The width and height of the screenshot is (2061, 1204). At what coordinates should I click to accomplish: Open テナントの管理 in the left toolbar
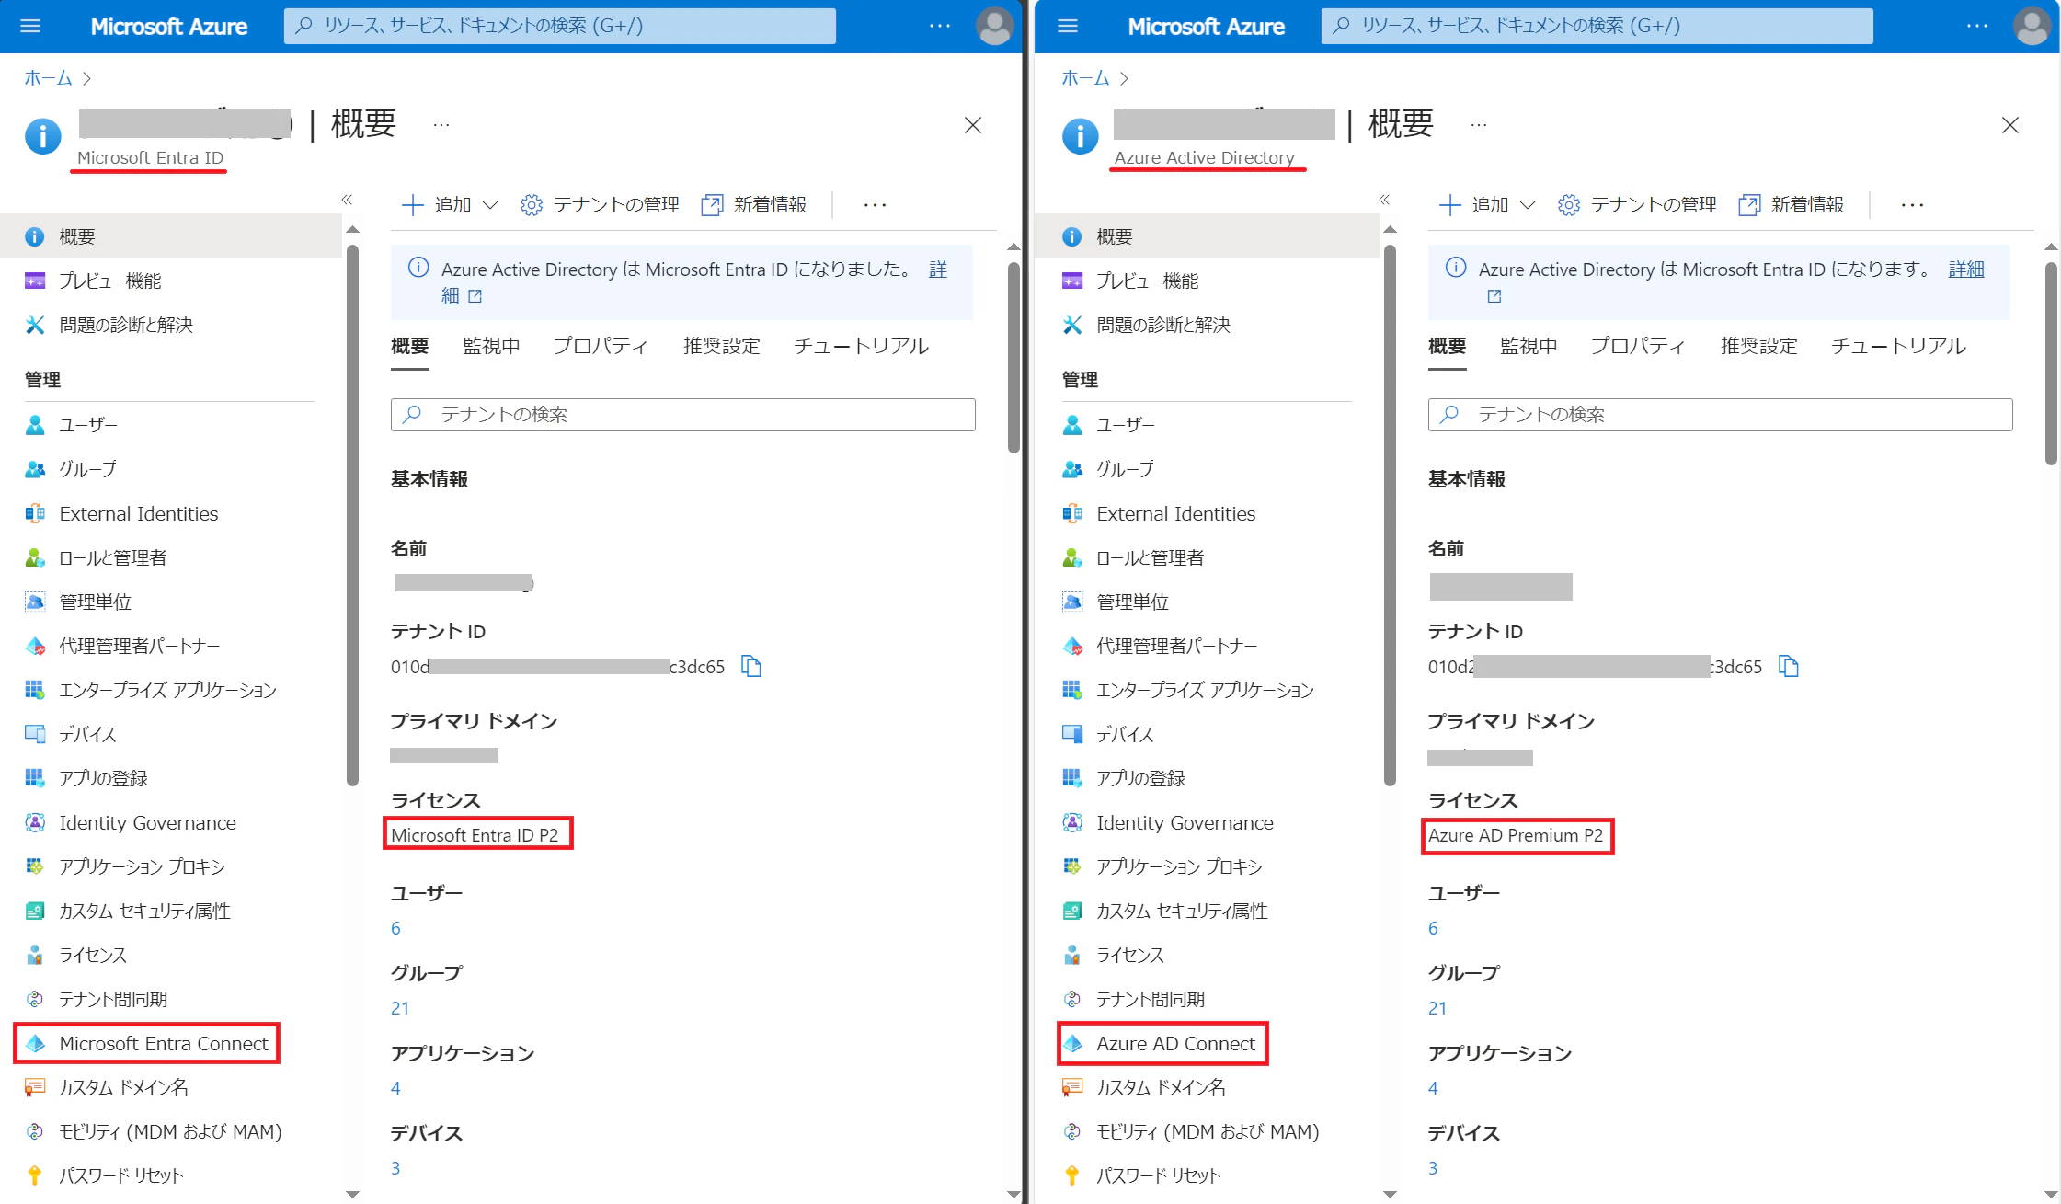[601, 204]
